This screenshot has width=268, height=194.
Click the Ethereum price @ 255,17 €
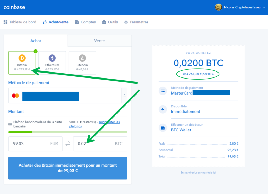[x=52, y=69]
